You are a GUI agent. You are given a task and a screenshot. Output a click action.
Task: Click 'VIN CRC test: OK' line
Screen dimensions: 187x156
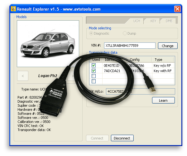tap(31, 126)
